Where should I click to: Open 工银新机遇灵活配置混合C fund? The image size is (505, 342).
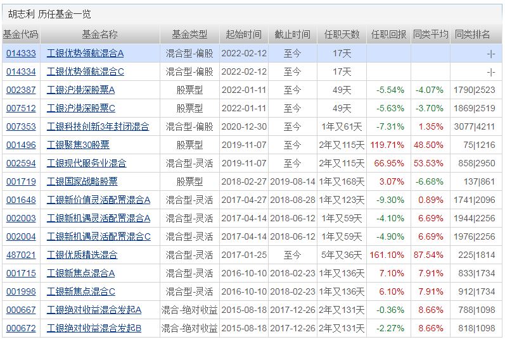click(99, 237)
